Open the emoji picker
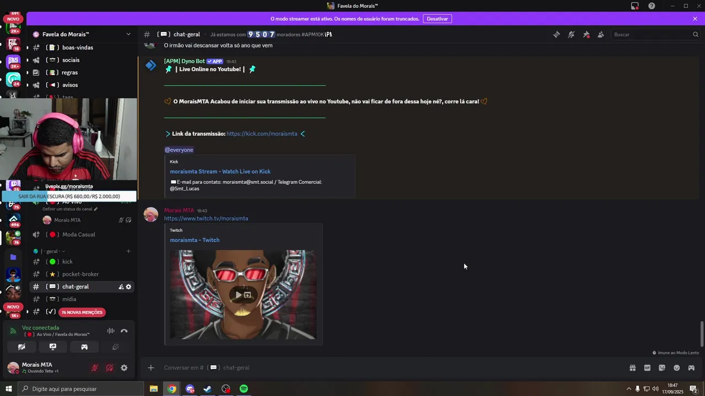Screen dimensions: 705x396 [676, 368]
